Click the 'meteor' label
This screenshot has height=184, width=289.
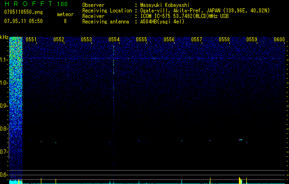pyautogui.click(x=65, y=14)
